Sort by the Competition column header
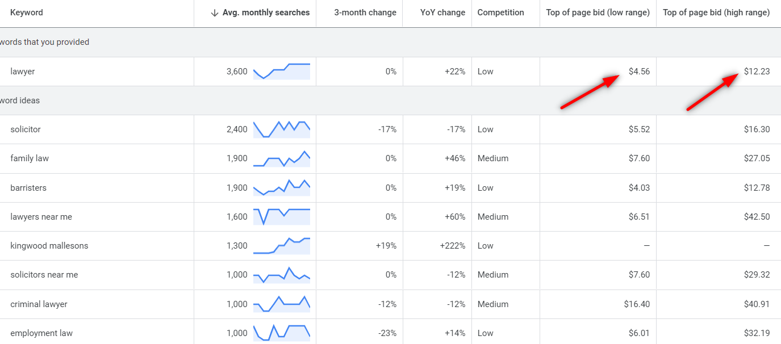This screenshot has height=344, width=781. pos(500,12)
